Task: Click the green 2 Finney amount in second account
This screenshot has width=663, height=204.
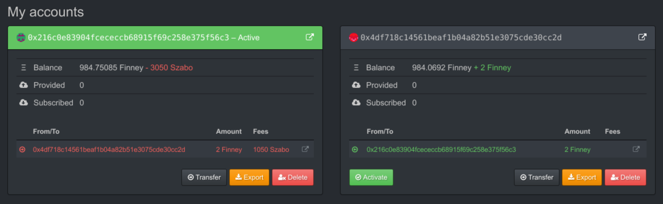Action: (x=577, y=150)
